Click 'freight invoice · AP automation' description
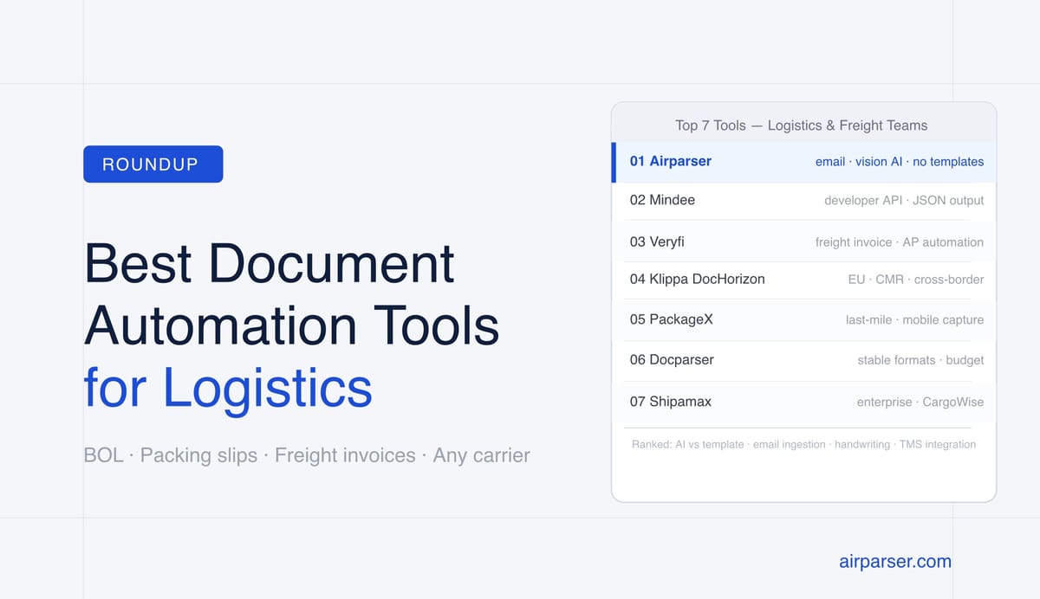 click(900, 242)
